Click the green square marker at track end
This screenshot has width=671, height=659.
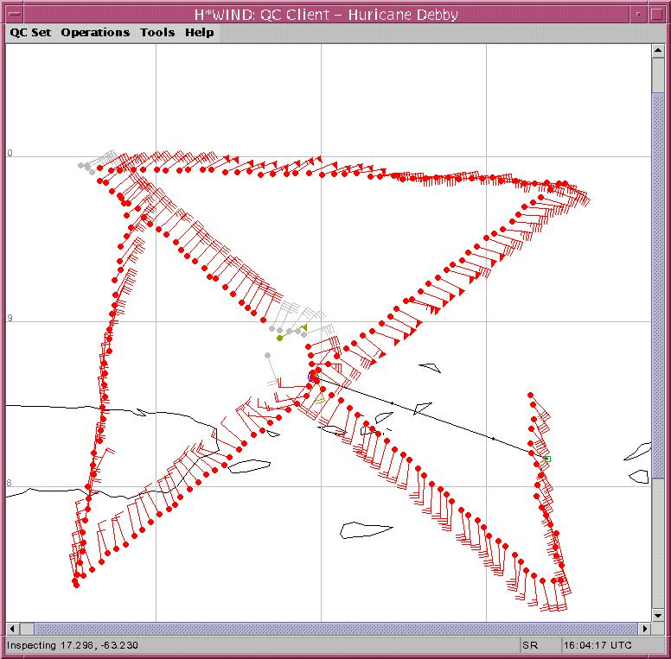coord(547,459)
